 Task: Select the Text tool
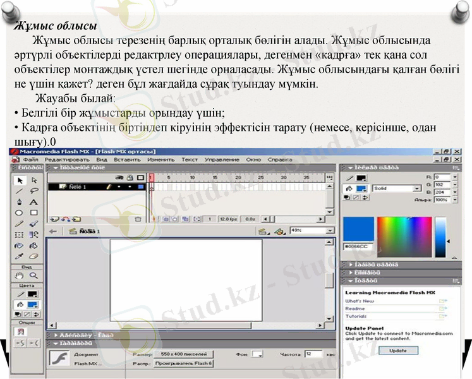(x=33, y=202)
